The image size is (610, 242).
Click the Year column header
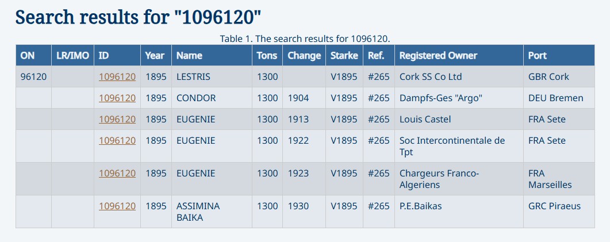(x=155, y=56)
